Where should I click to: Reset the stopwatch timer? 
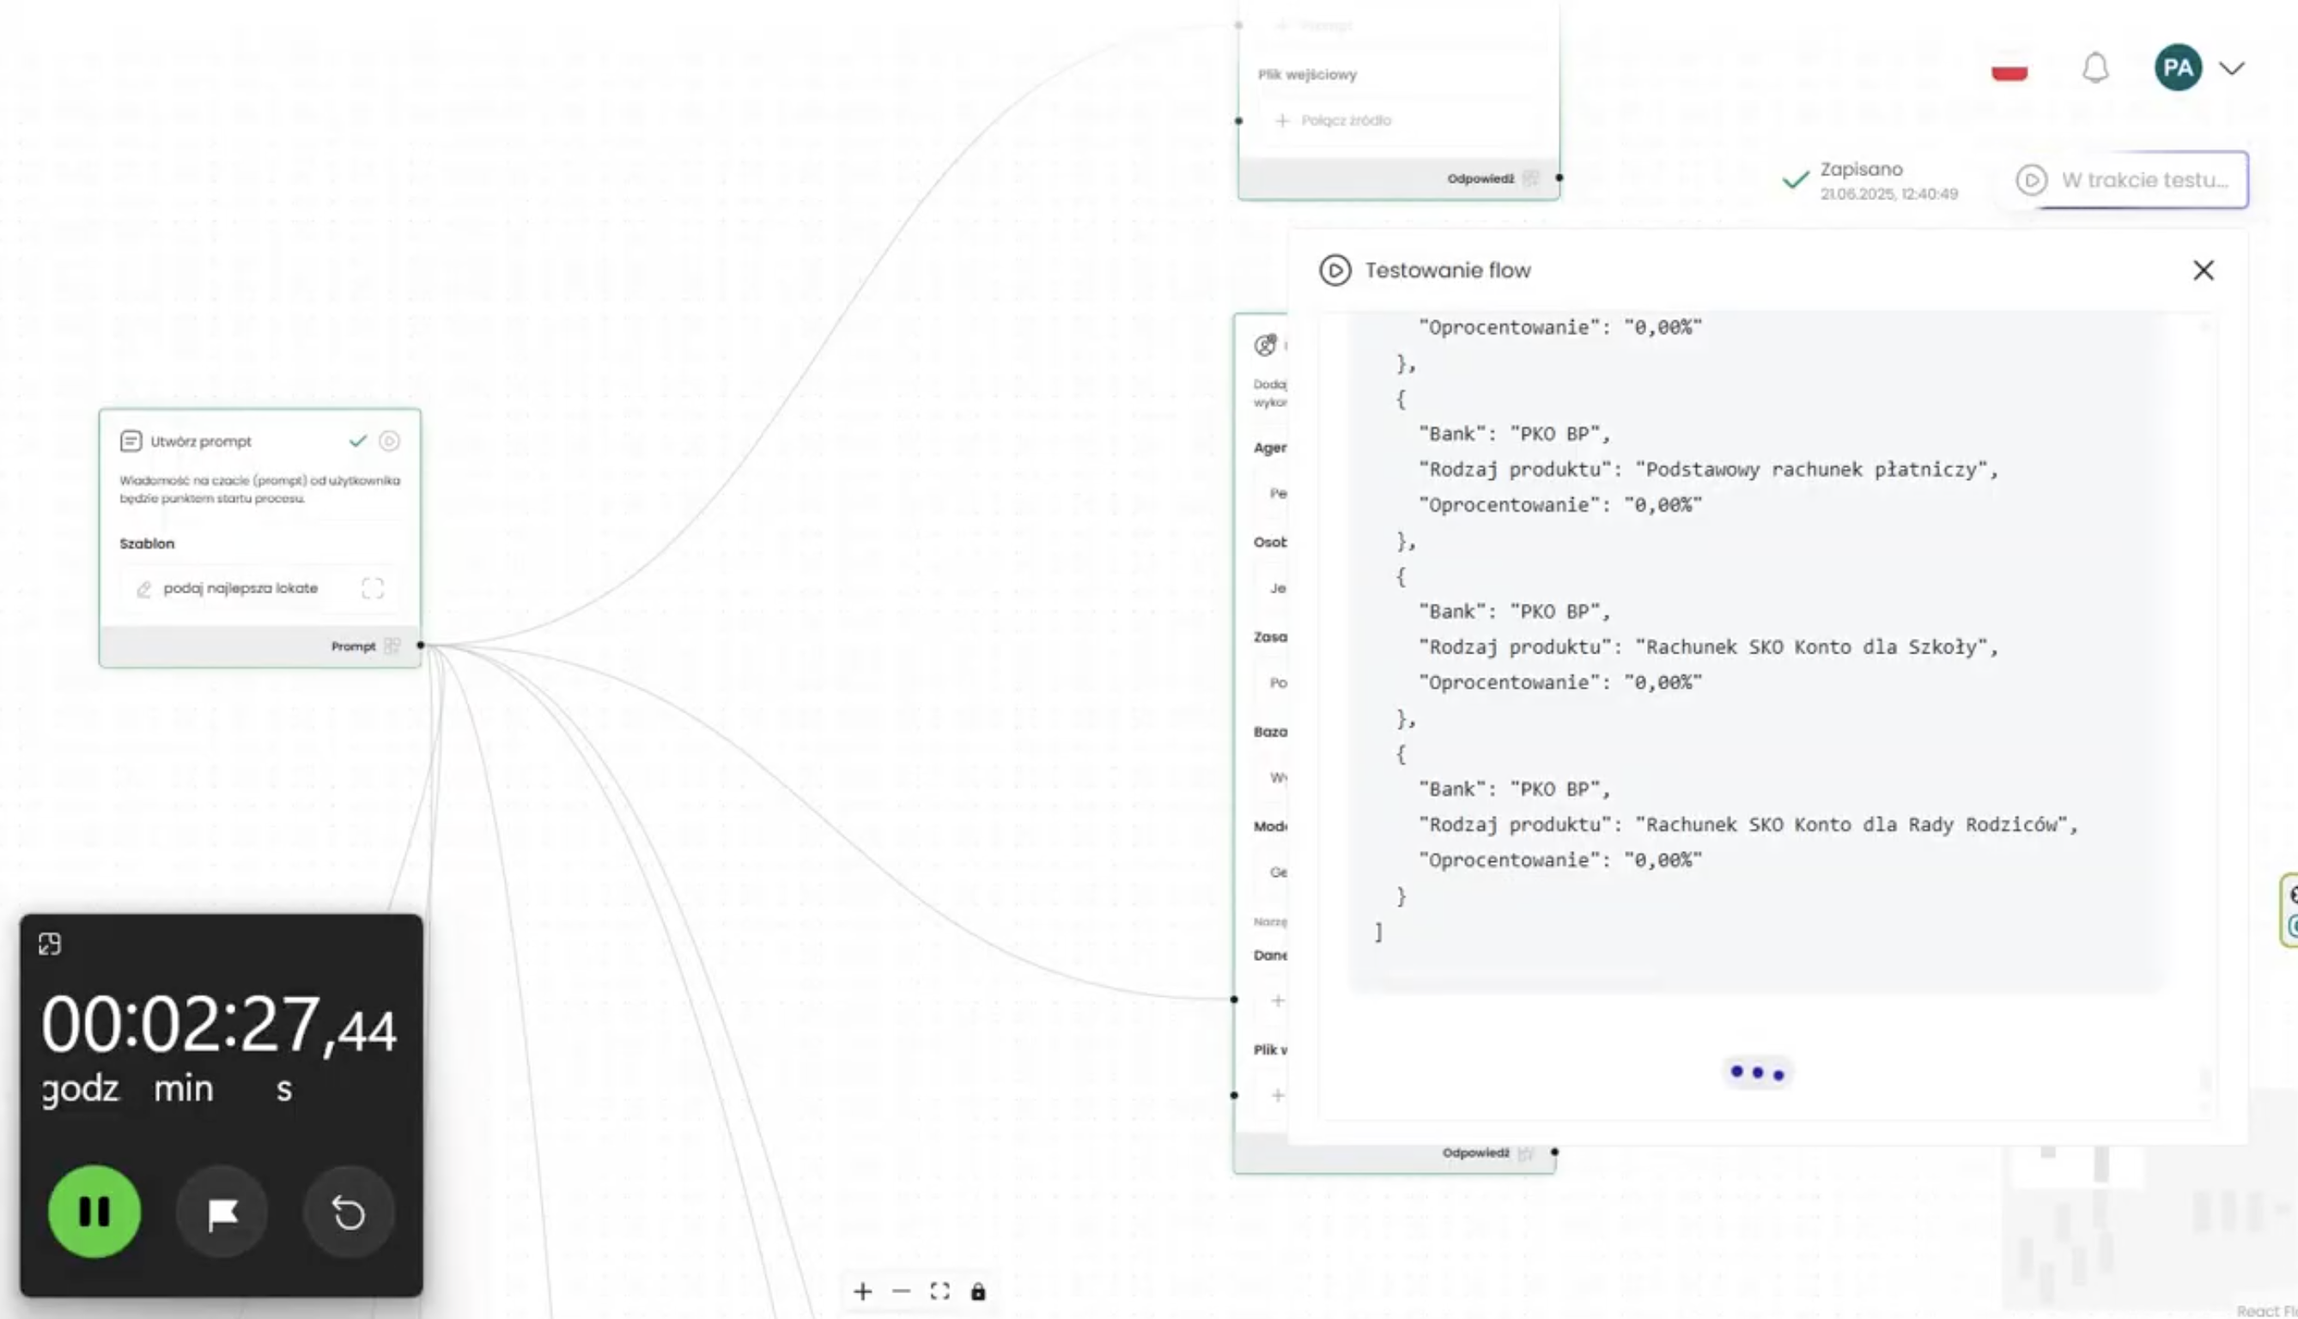tap(349, 1213)
